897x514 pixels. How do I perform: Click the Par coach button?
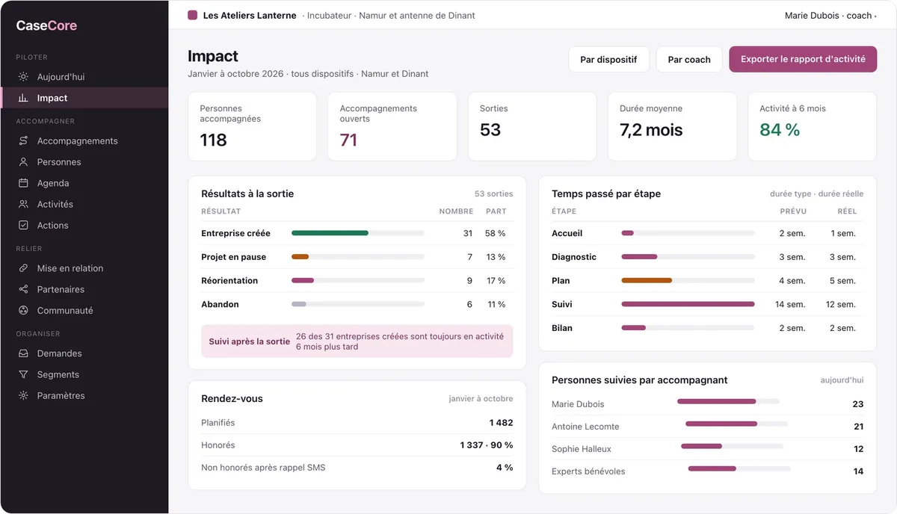coord(689,59)
